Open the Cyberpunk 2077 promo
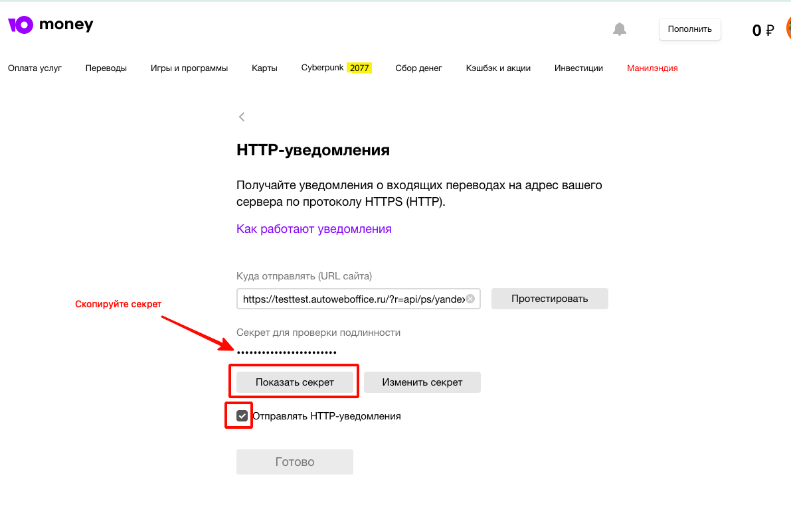Image resolution: width=791 pixels, height=523 pixels. (x=336, y=68)
